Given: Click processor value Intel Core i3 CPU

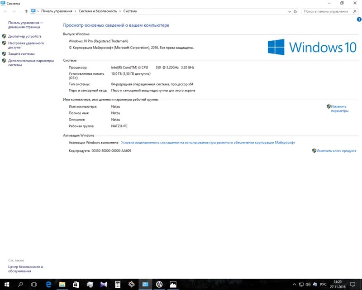Looking at the screenshot, I should click(x=152, y=68).
